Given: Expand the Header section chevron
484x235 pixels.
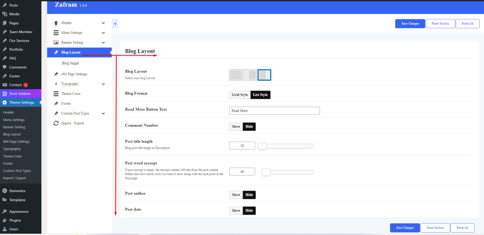Looking at the screenshot, I should click(x=103, y=23).
